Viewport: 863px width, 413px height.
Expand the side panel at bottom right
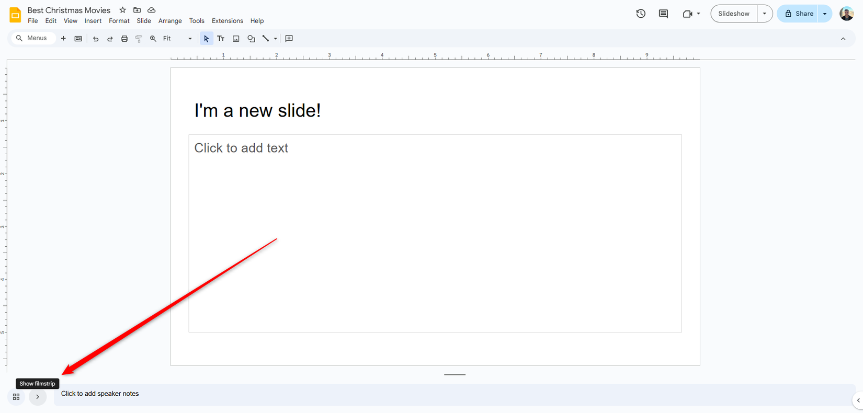[858, 400]
